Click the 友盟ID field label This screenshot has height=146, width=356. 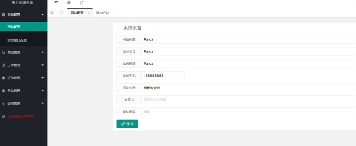click(x=129, y=100)
